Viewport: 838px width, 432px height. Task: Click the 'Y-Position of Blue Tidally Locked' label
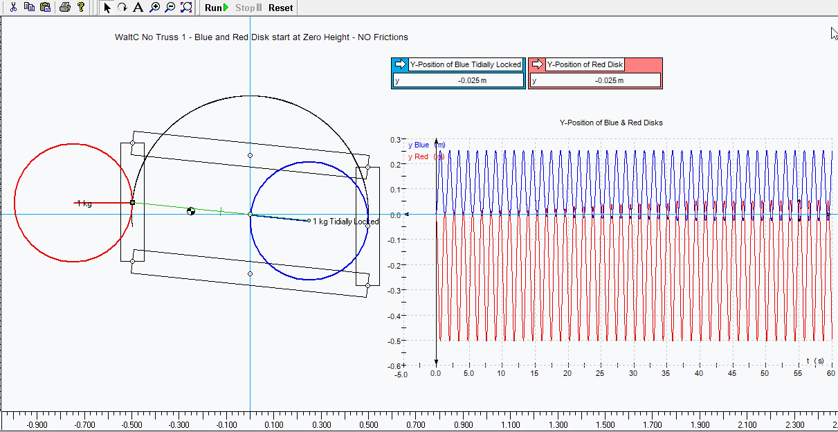465,64
